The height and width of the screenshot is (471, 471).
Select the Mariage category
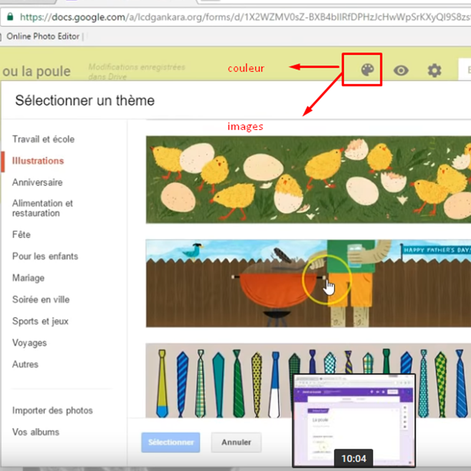click(28, 278)
